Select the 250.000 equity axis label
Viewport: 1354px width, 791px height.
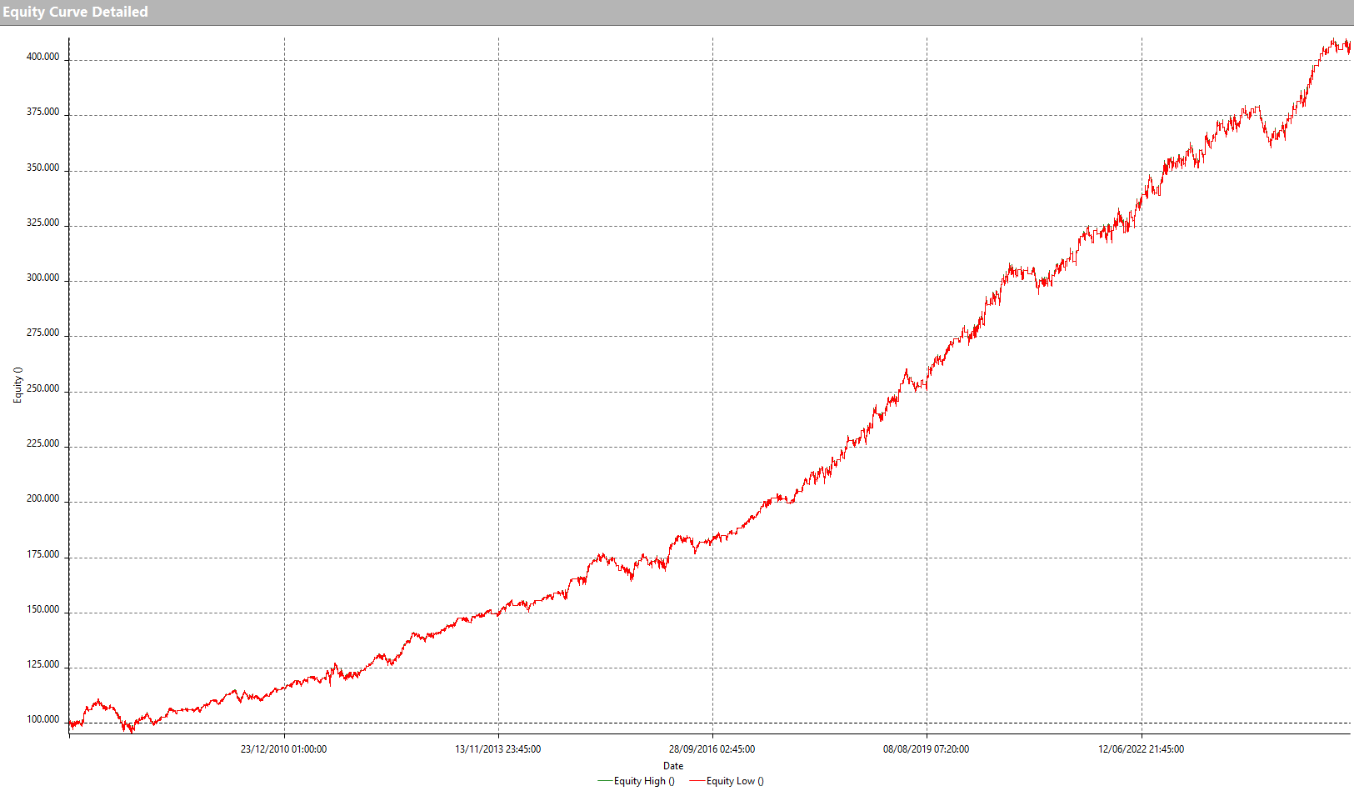43,388
